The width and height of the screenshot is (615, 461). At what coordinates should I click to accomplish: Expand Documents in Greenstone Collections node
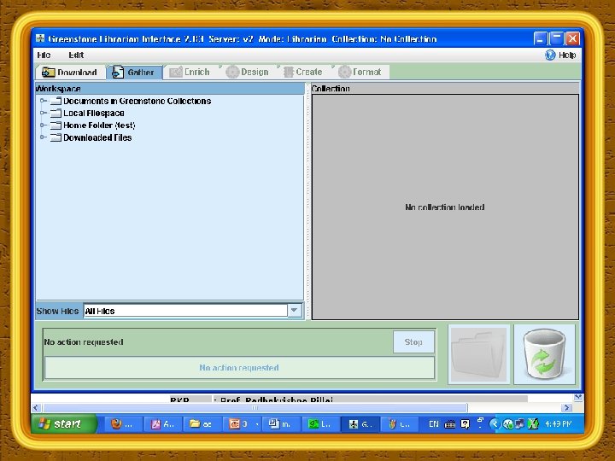[43, 101]
